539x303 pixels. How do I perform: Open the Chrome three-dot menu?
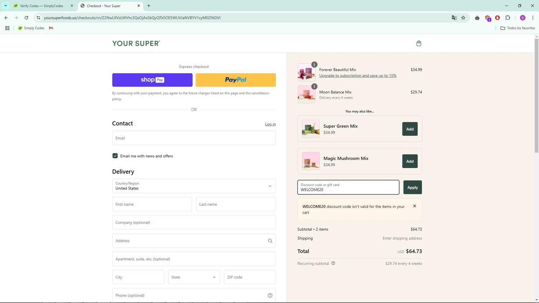[x=533, y=18]
